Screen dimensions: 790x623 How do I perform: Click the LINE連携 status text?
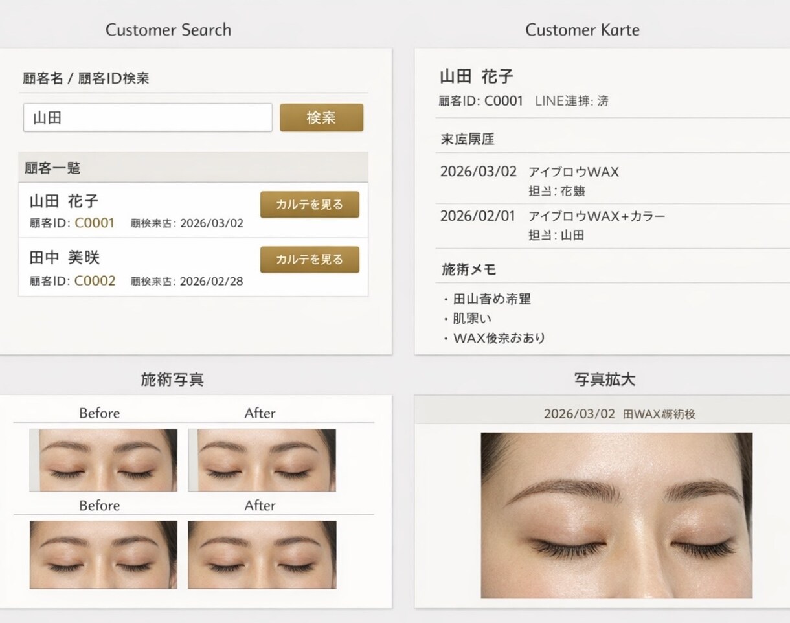[572, 101]
